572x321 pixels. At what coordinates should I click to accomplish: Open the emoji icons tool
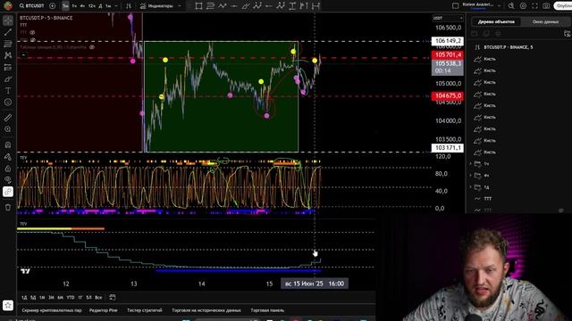pos(8,103)
